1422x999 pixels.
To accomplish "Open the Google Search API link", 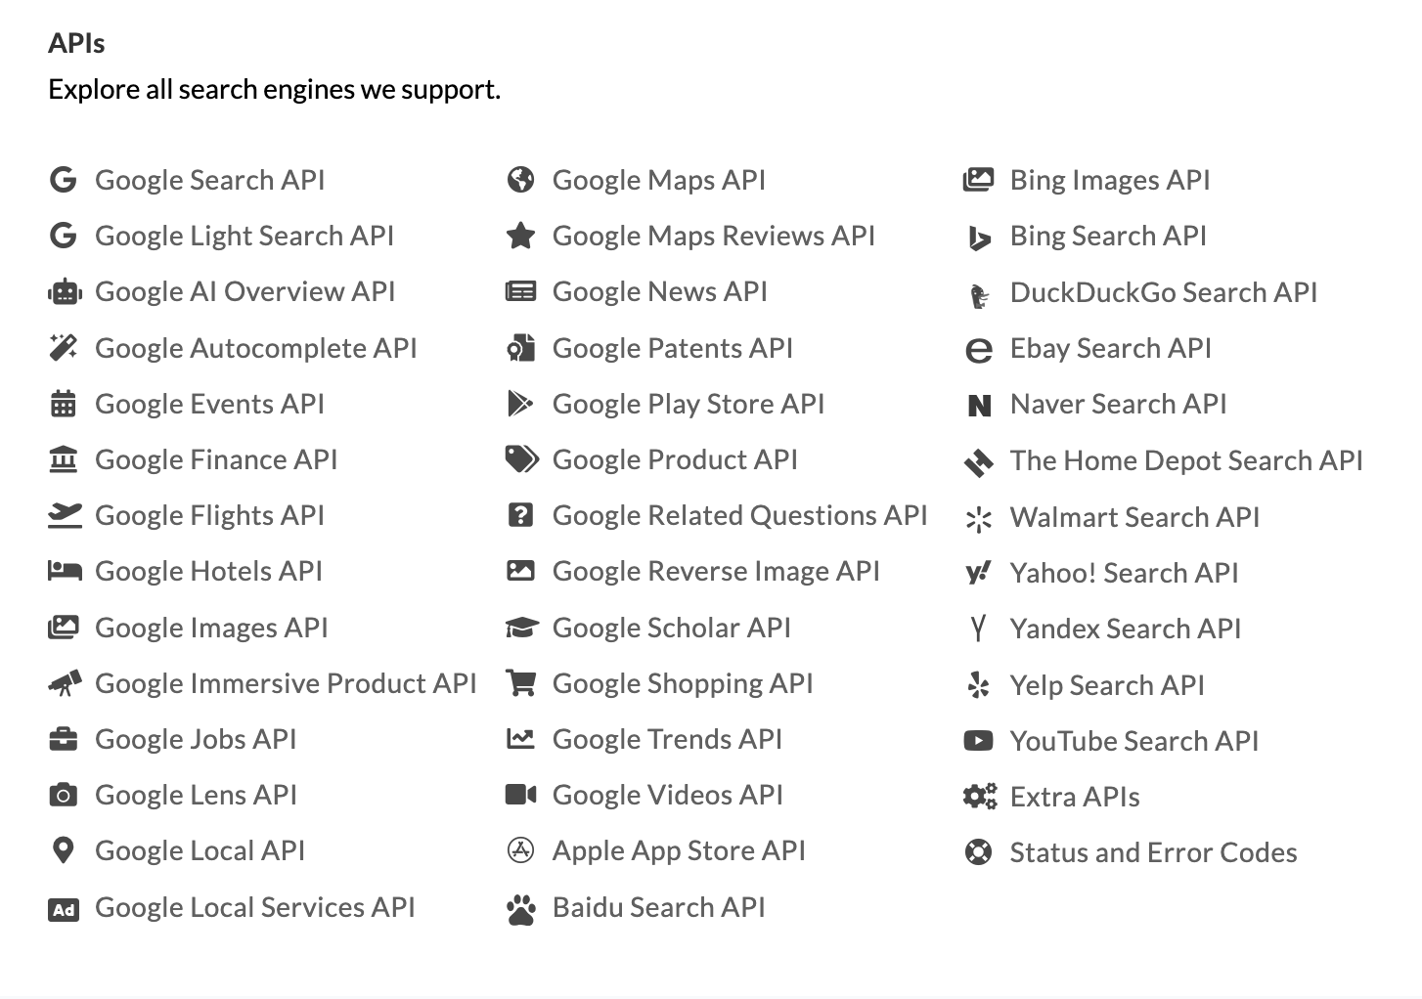I will 210,180.
